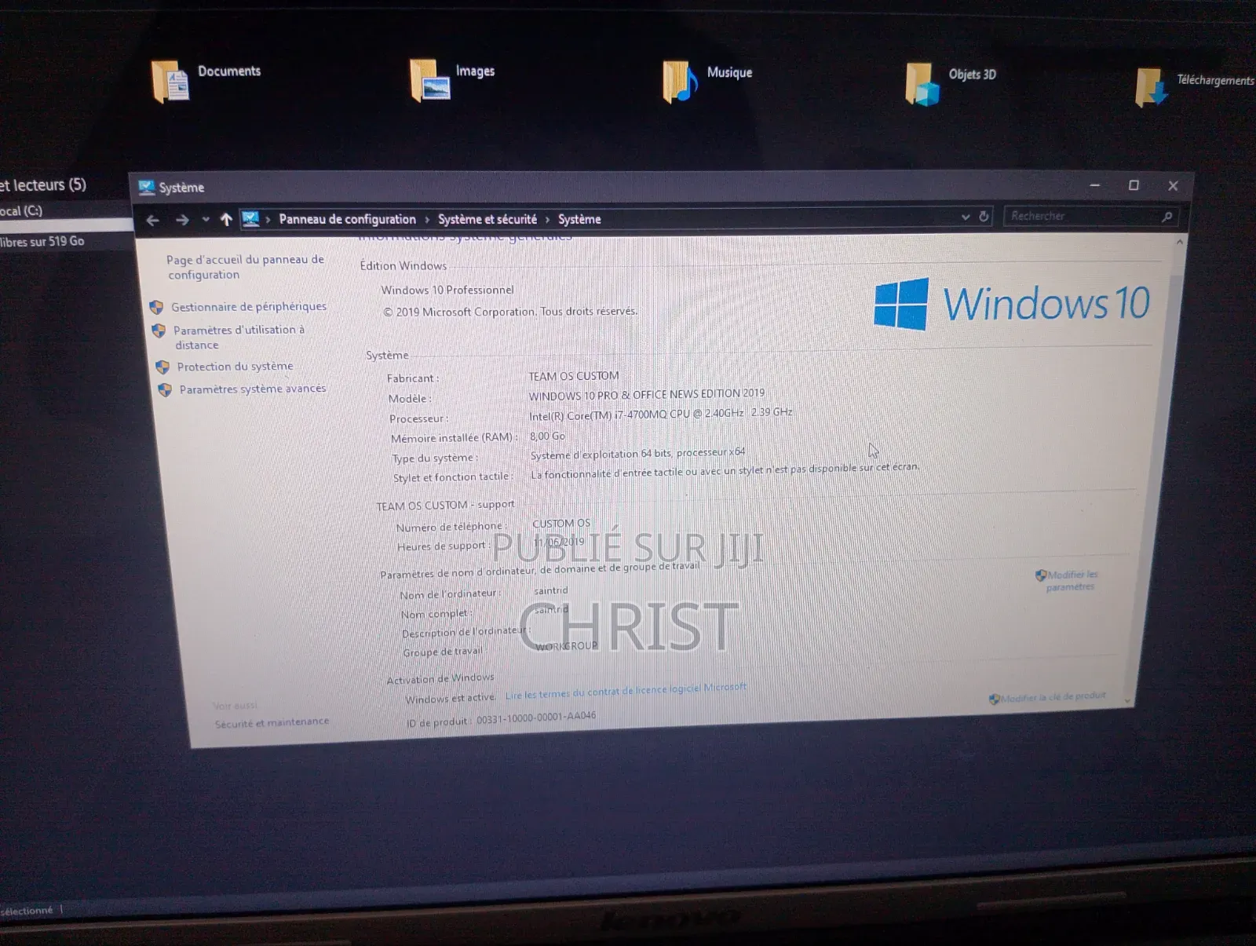Read the Microsoft licence contract terms link
The height and width of the screenshot is (946, 1256).
(x=626, y=691)
